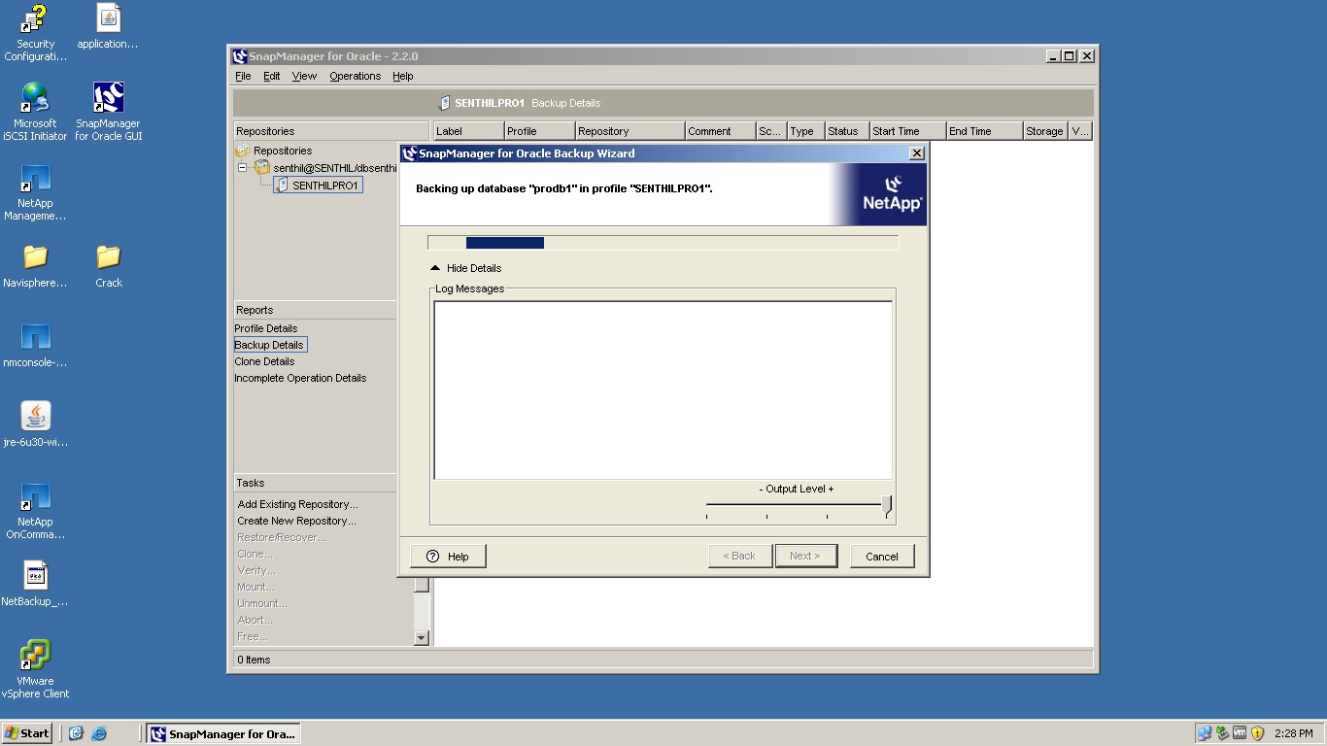Click the Help button in Backup Wizard
Viewport: 1327px width, 746px height.
448,557
